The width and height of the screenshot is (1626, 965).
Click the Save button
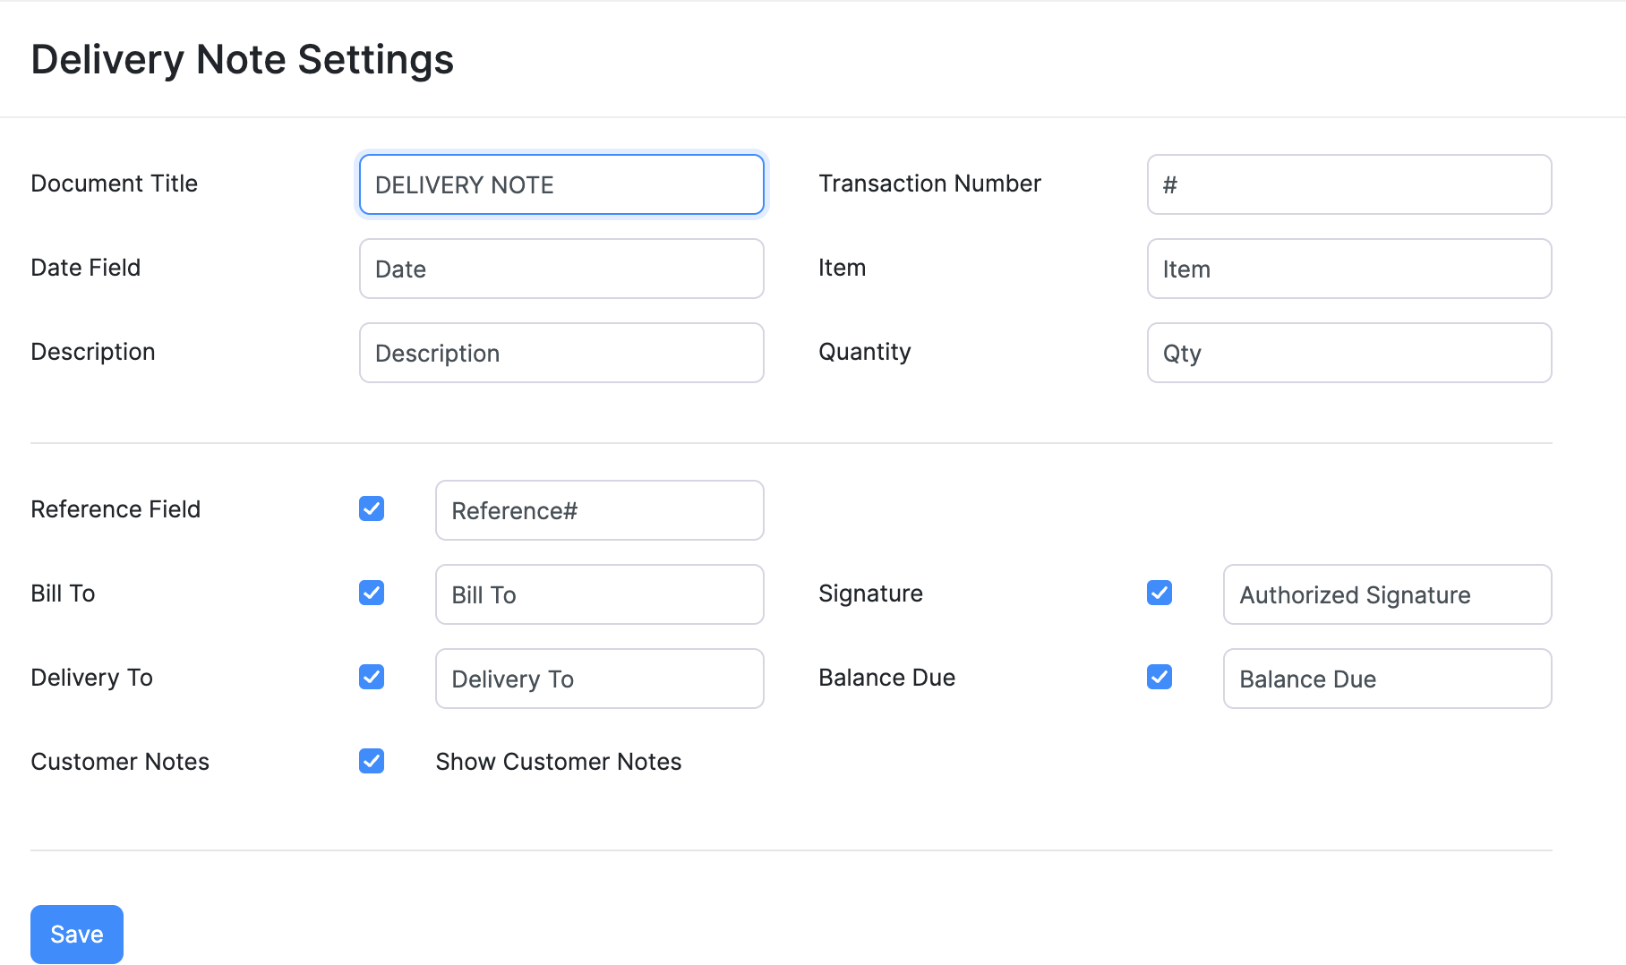(x=76, y=934)
